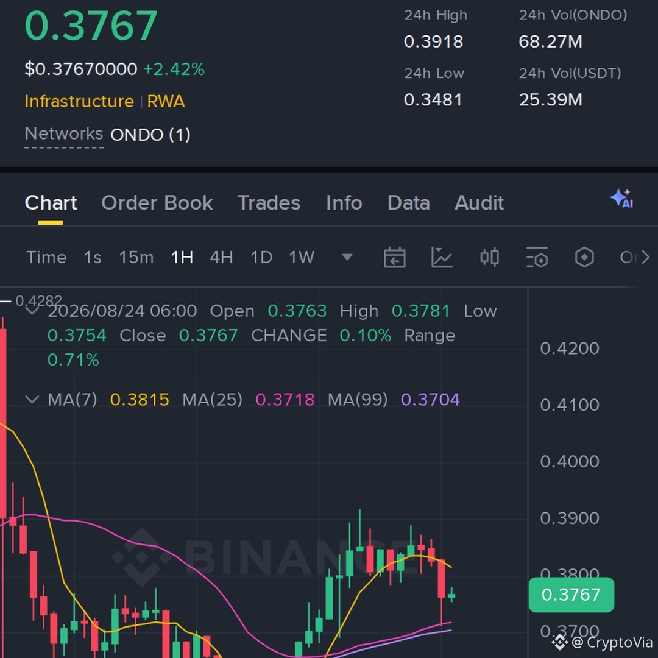Click the 24h Vol(ONDO) value 68.27M
Screen dimensions: 658x658
coord(551,41)
